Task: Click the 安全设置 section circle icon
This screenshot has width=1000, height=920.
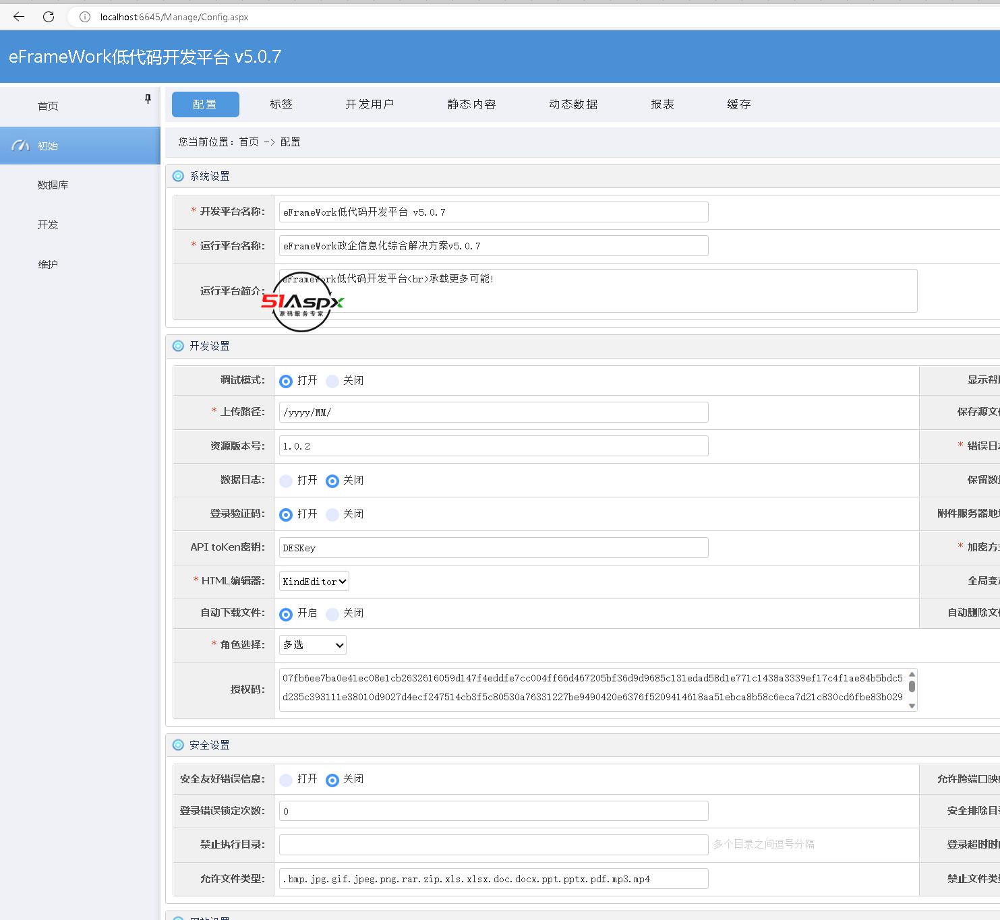Action: pos(178,745)
